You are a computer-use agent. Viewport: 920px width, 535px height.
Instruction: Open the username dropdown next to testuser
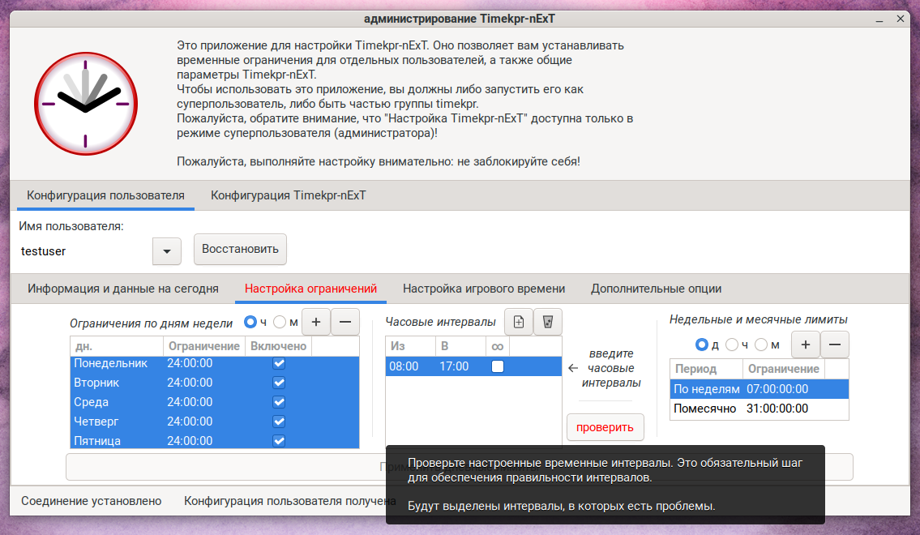pos(167,251)
